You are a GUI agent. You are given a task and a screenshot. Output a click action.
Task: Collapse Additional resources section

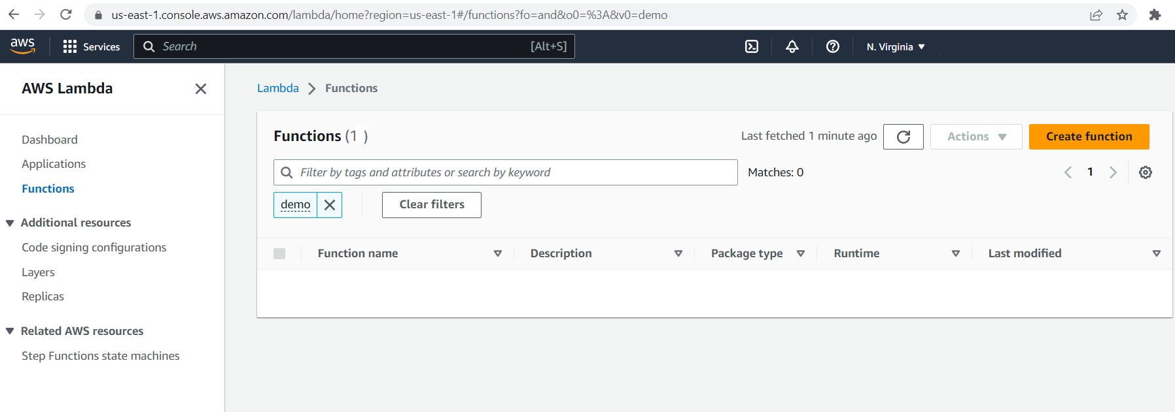tap(10, 223)
